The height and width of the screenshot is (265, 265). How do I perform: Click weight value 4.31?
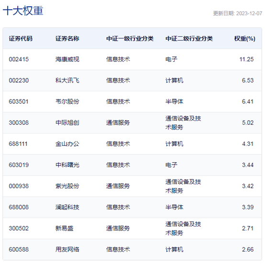pos(248,144)
